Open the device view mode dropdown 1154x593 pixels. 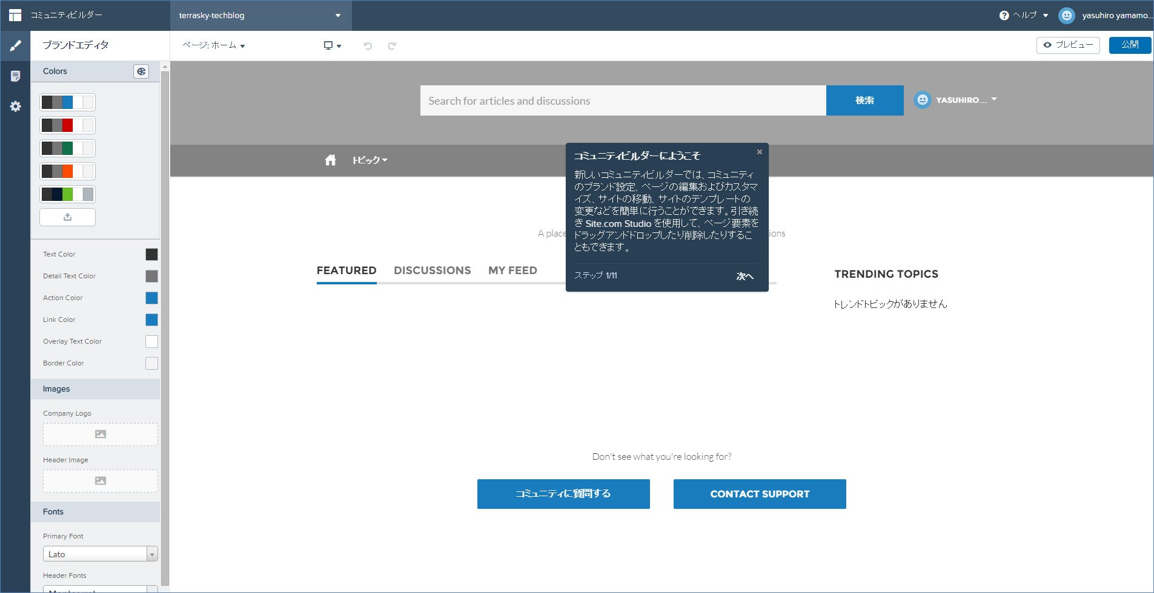click(x=332, y=46)
